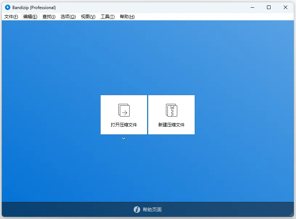Image resolution: width=296 pixels, height=219 pixels.
Task: Open the 视图(V) menu
Action: [x=88, y=17]
